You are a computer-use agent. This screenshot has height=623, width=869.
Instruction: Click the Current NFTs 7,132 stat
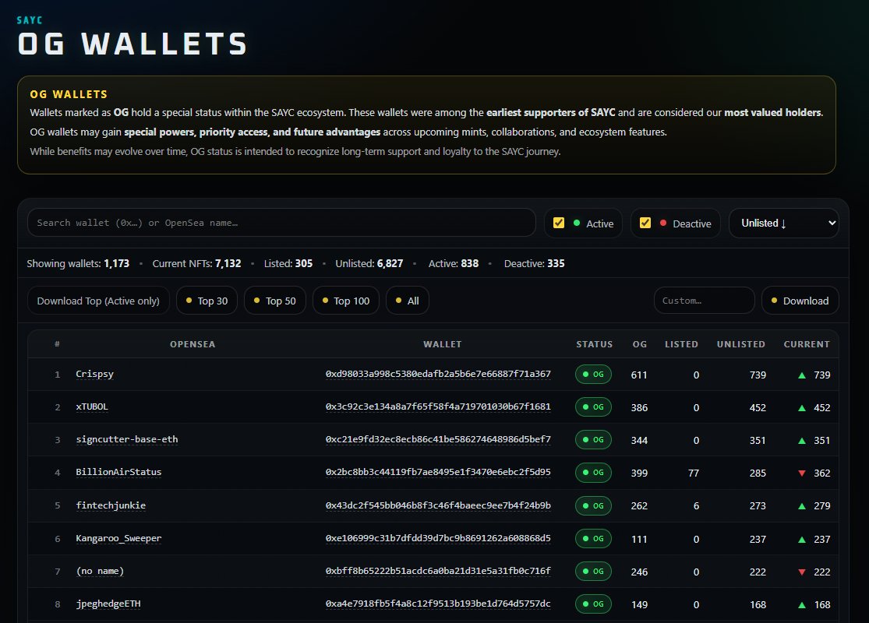[x=196, y=263]
